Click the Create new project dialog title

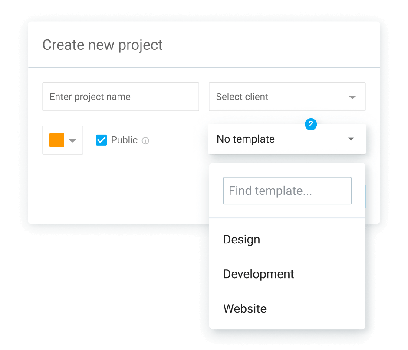pos(102,45)
